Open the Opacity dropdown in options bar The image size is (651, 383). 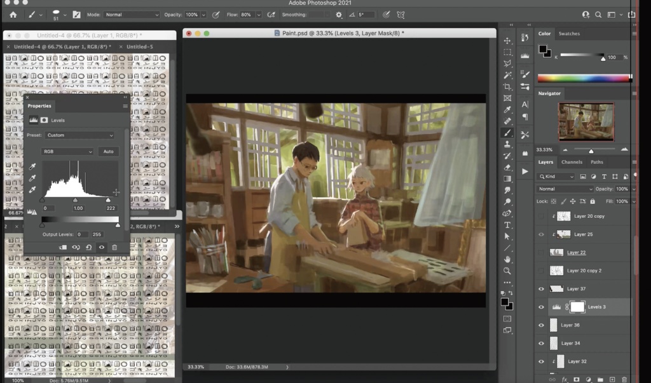pos(203,15)
